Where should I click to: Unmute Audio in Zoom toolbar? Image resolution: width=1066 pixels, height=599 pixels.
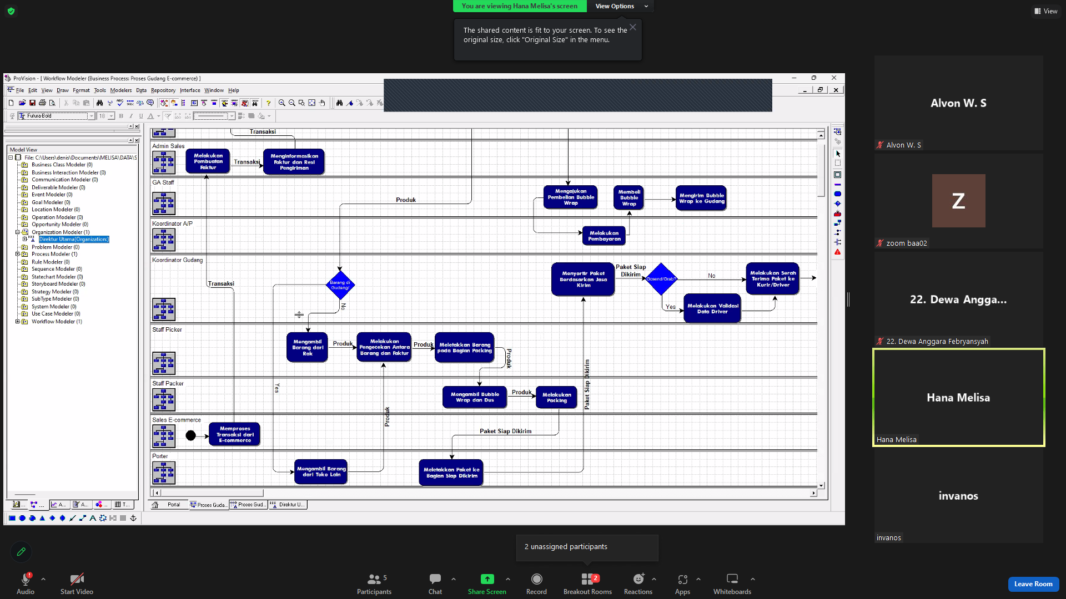[x=26, y=584]
